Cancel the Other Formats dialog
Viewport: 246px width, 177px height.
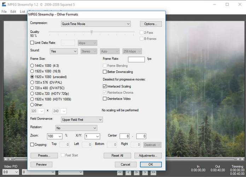126,164
